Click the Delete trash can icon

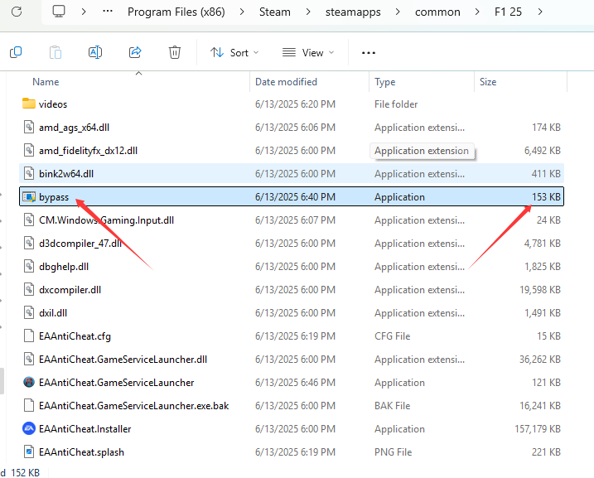[x=175, y=52]
